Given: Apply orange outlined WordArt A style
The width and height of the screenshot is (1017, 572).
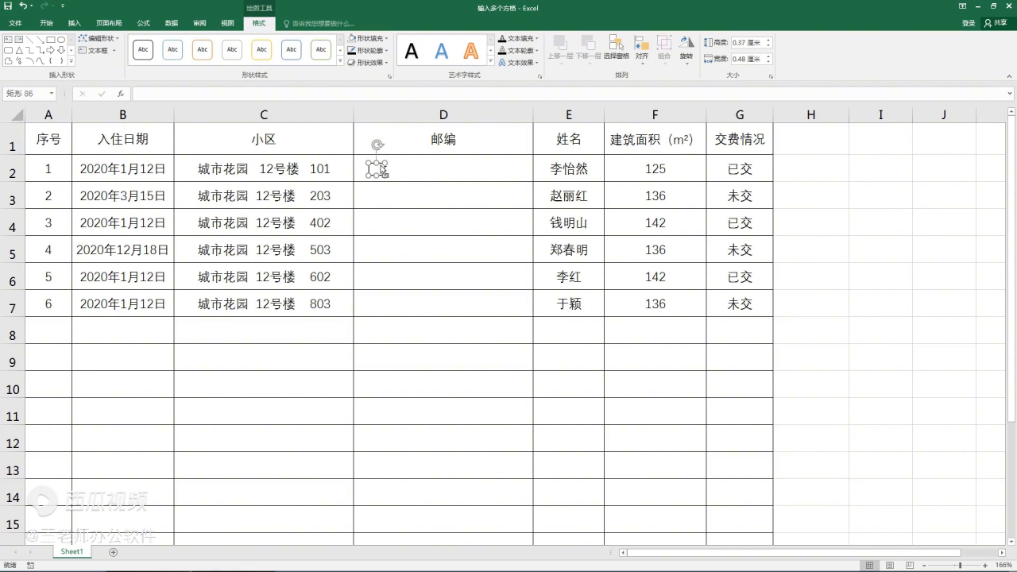Looking at the screenshot, I should coord(471,52).
